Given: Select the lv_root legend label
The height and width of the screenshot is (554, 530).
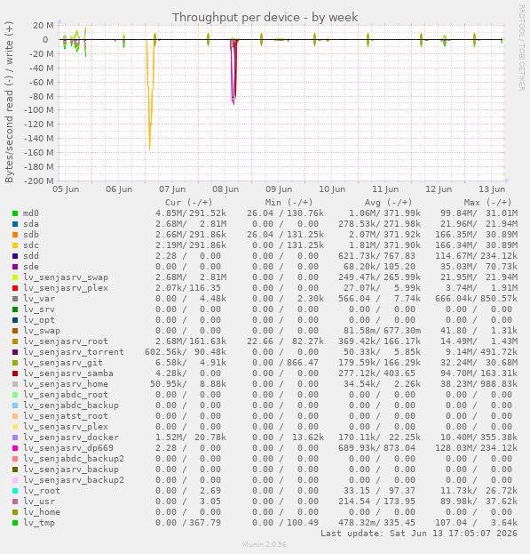Looking at the screenshot, I should point(42,491).
